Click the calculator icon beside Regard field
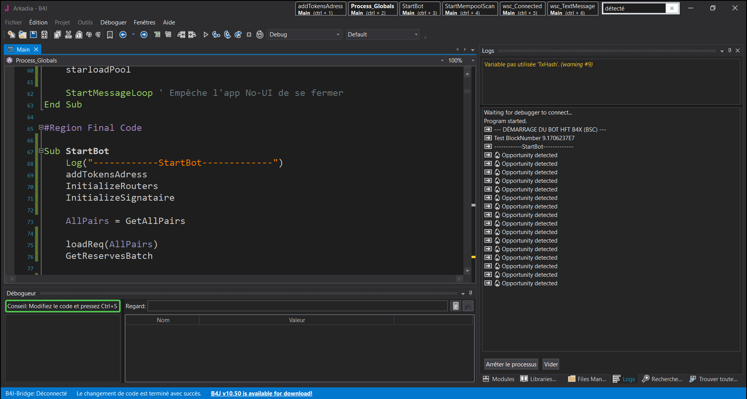Viewport: 747px width, 399px height. tap(456, 306)
